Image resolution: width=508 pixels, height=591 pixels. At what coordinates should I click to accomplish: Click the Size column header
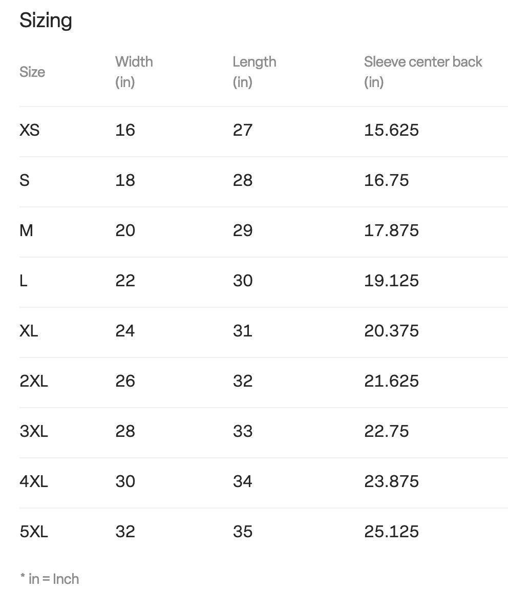pos(32,72)
